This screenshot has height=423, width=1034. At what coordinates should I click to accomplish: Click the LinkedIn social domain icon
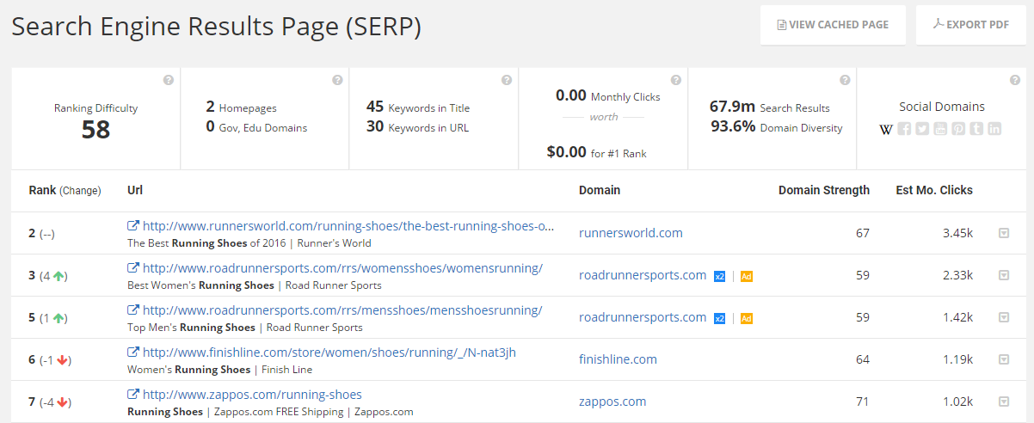[x=994, y=129]
